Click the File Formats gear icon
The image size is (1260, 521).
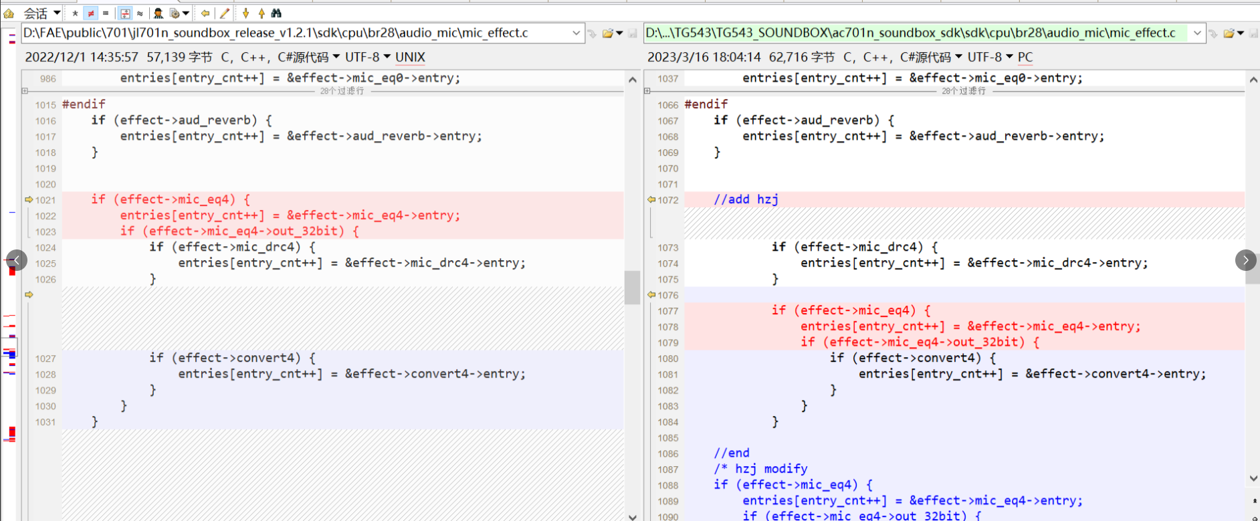[175, 13]
